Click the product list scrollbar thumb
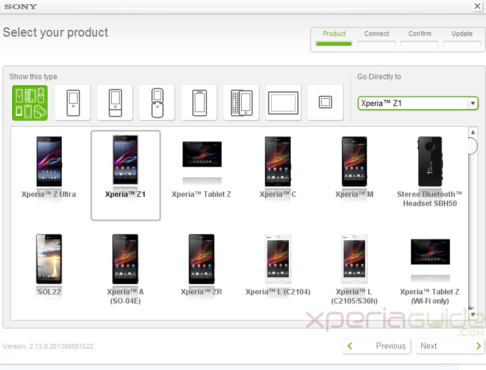This screenshot has height=370, width=486. 473,146
